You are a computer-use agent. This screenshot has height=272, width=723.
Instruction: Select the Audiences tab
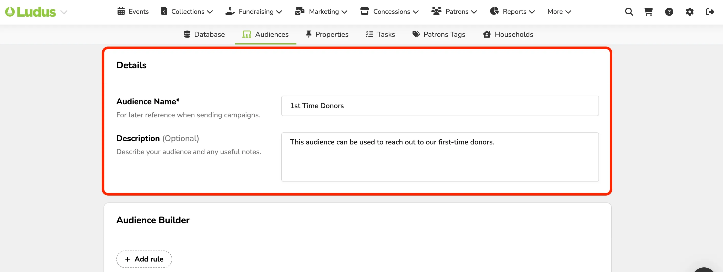265,34
